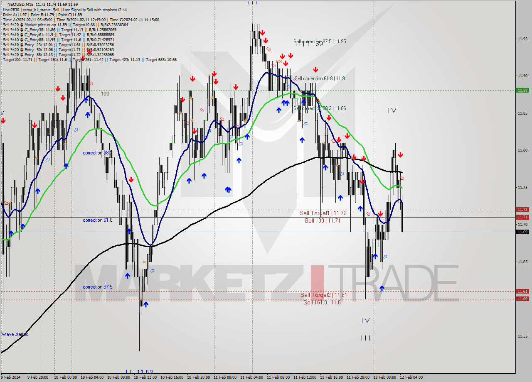Screen dimensions: 532x382
Task: Select the 'Sell %20 @ Market price' line
Action: (x=65, y=24)
